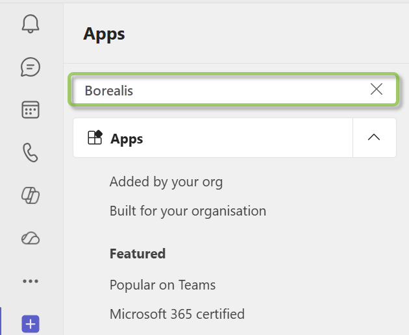Image resolution: width=409 pixels, height=335 pixels.
Task: Click into the Borealis search field
Action: tap(234, 90)
